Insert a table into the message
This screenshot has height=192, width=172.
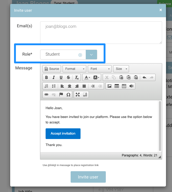pos(117,86)
